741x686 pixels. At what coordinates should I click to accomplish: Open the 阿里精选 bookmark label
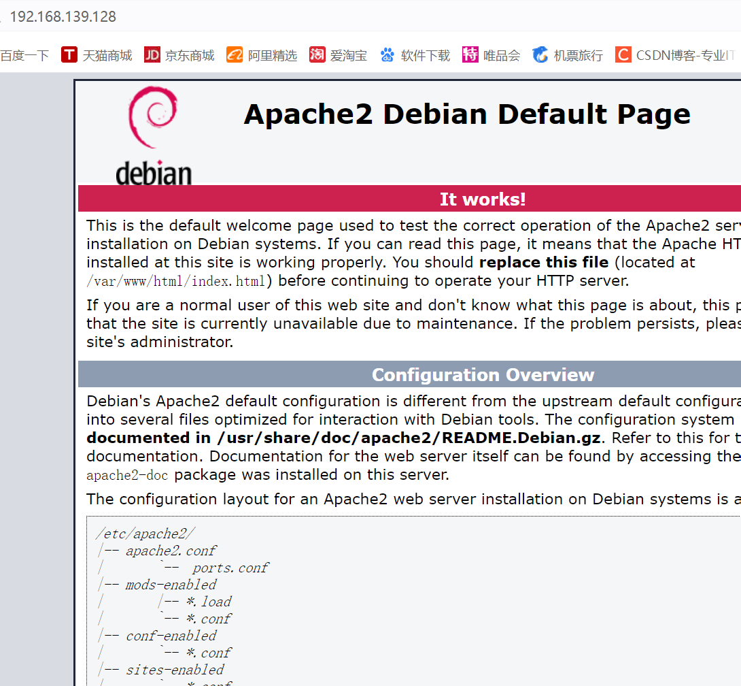point(272,55)
